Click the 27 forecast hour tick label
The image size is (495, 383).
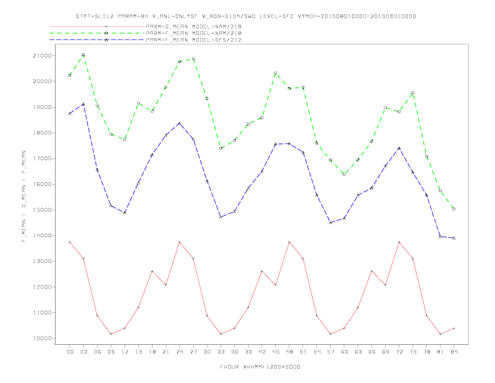tap(193, 352)
